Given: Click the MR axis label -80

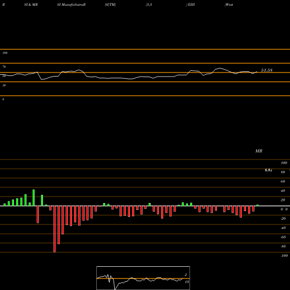Looking at the screenshot, I should click(x=283, y=246).
